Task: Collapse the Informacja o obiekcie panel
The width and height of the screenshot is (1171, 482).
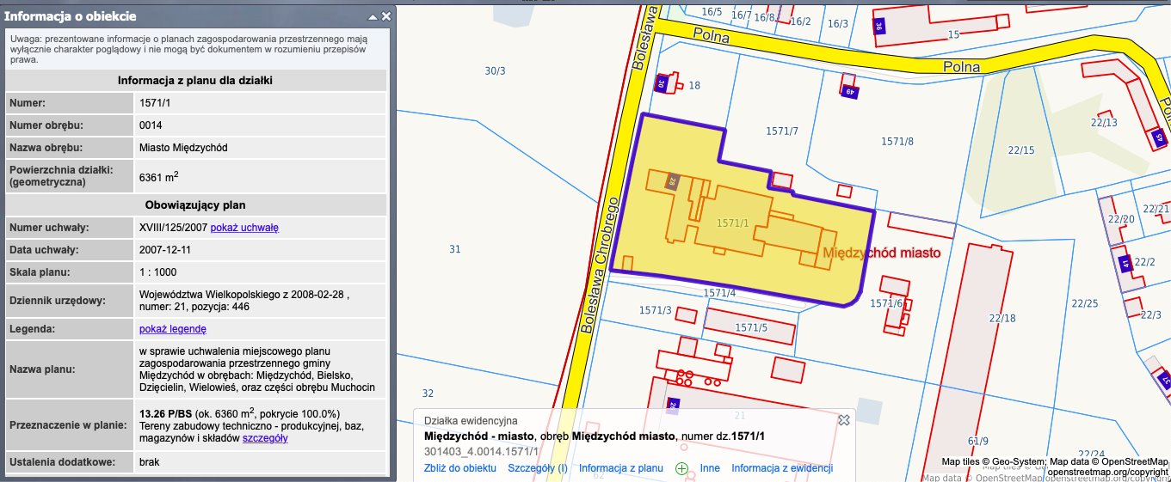Action: click(372, 16)
